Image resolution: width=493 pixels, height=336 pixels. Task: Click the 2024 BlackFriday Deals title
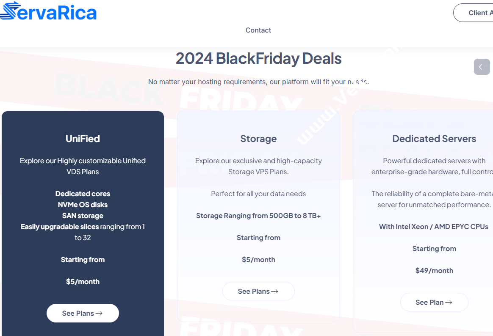click(x=258, y=58)
